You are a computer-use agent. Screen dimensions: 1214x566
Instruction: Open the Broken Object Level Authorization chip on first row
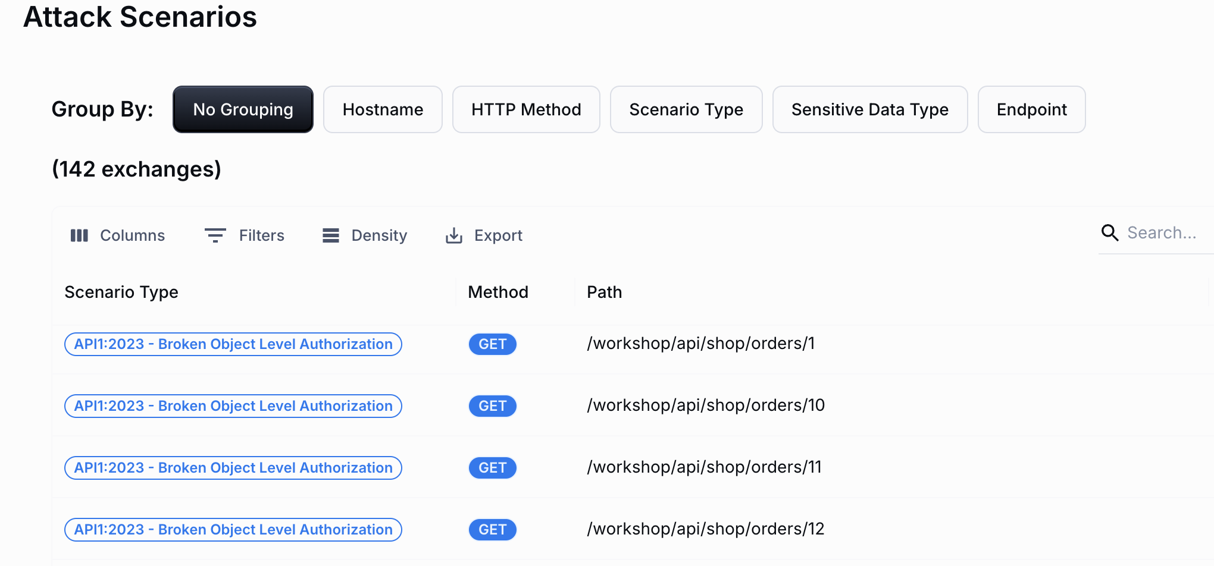click(x=233, y=344)
